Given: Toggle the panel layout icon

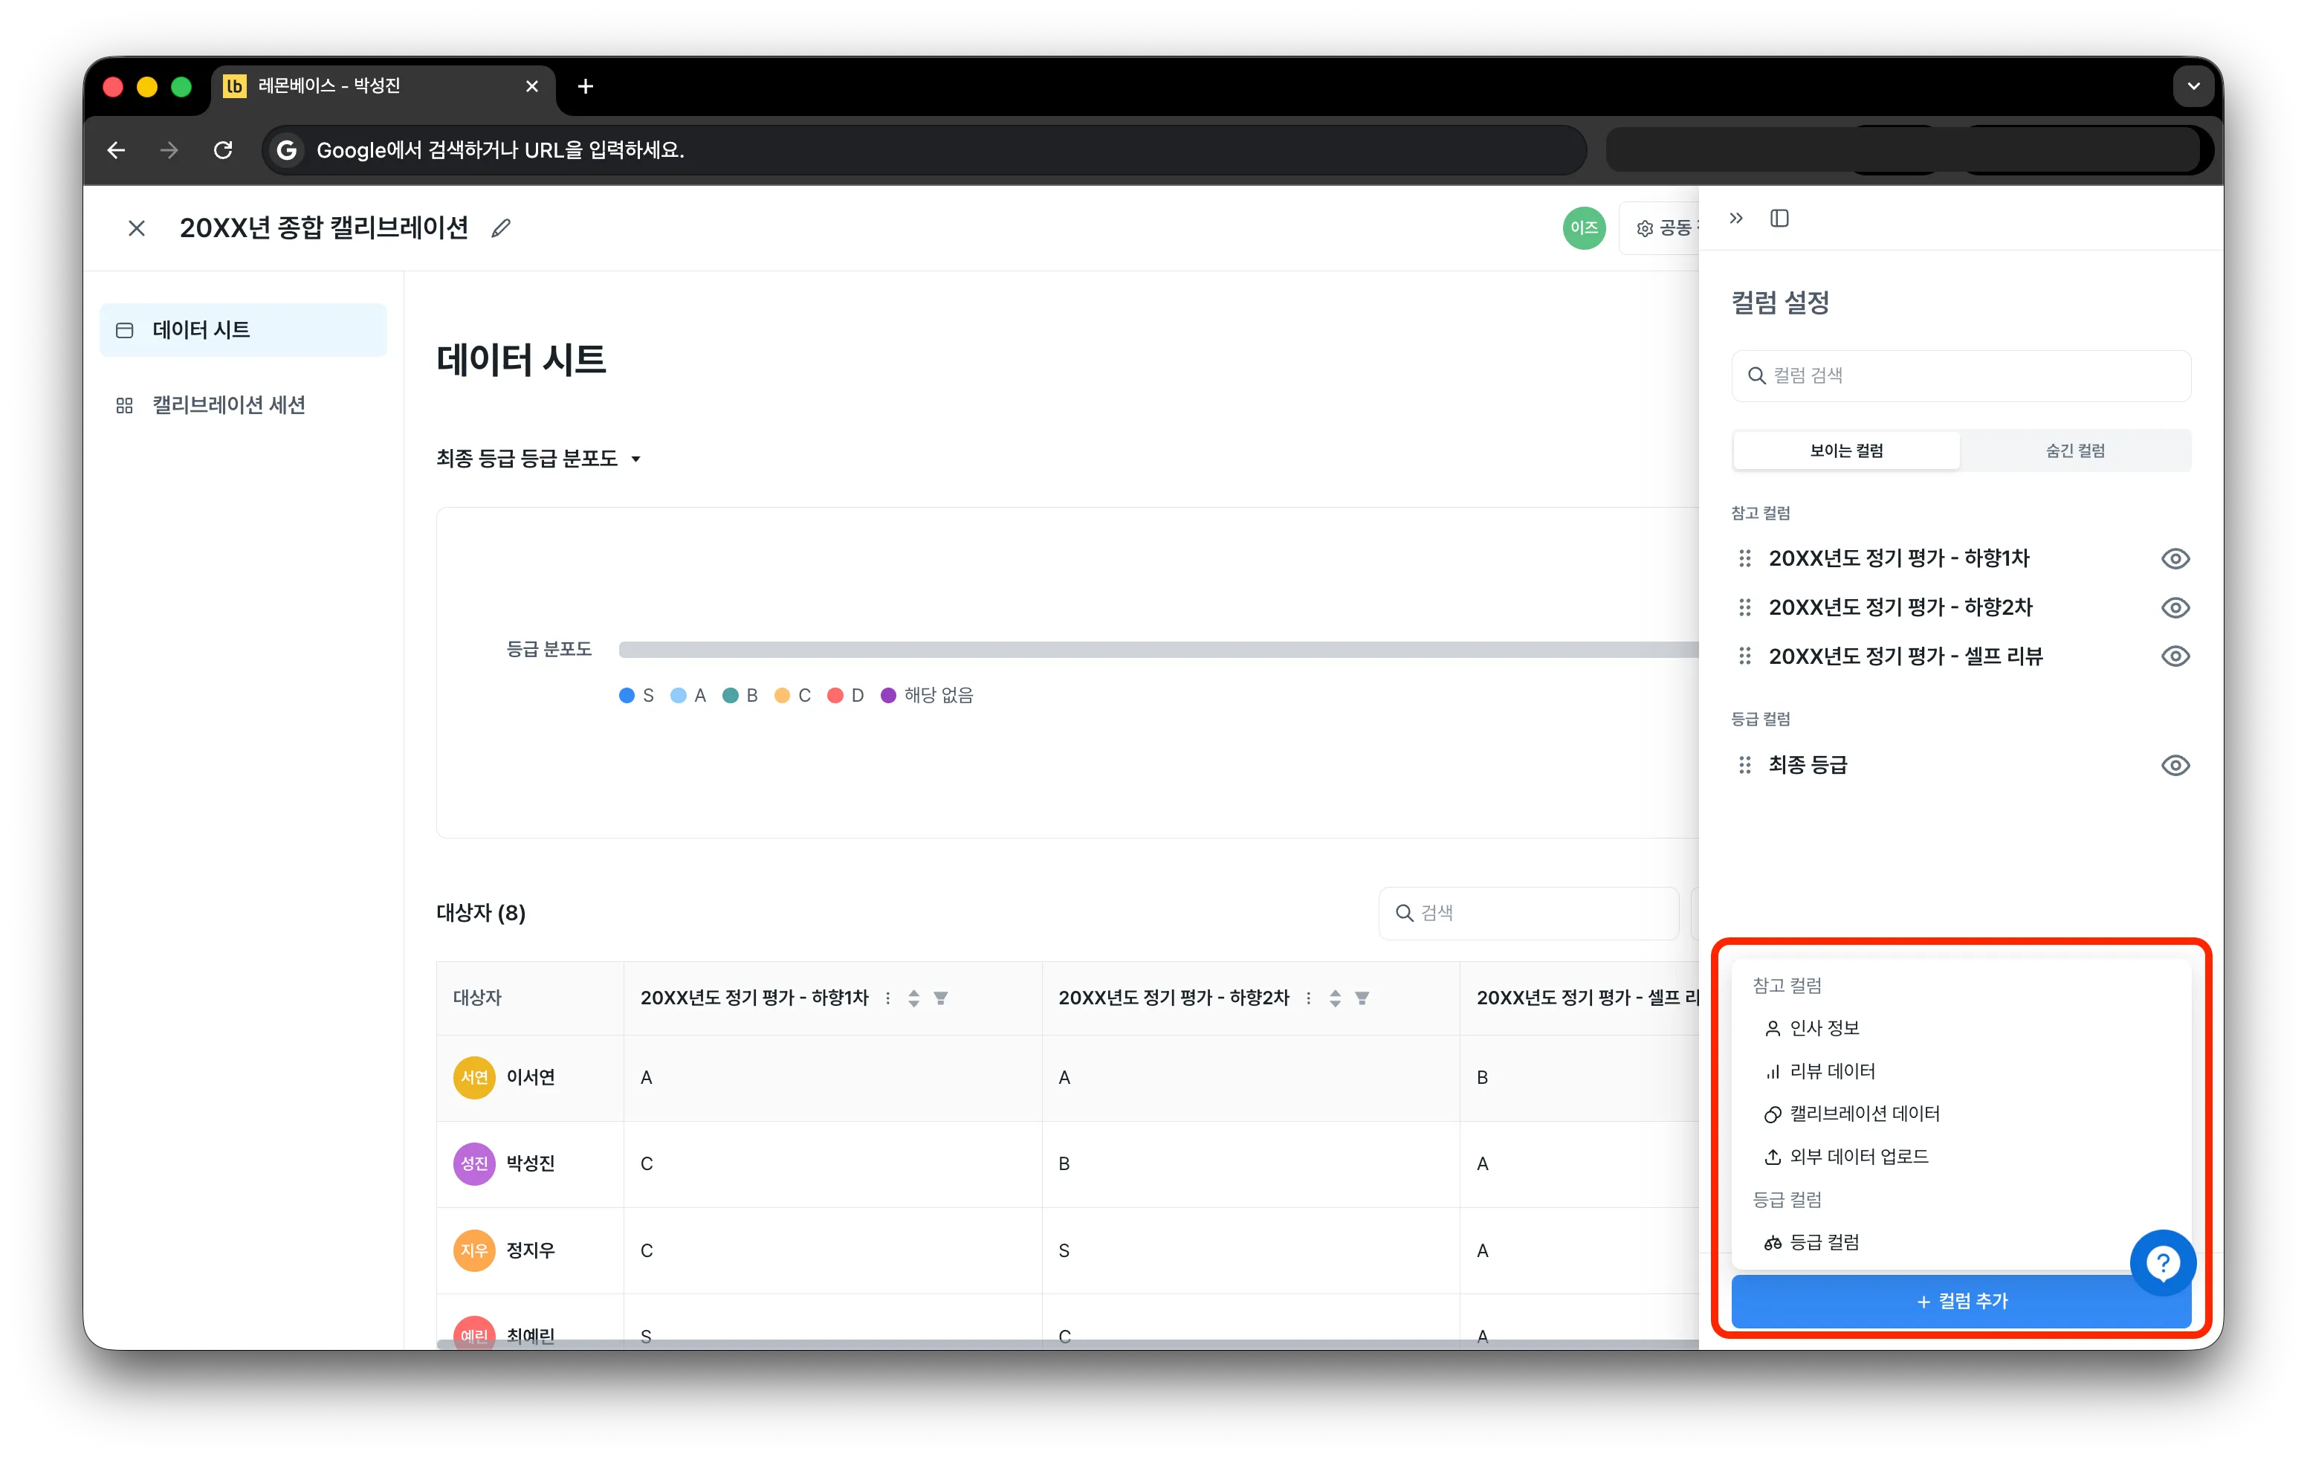Looking at the screenshot, I should pos(1779,219).
